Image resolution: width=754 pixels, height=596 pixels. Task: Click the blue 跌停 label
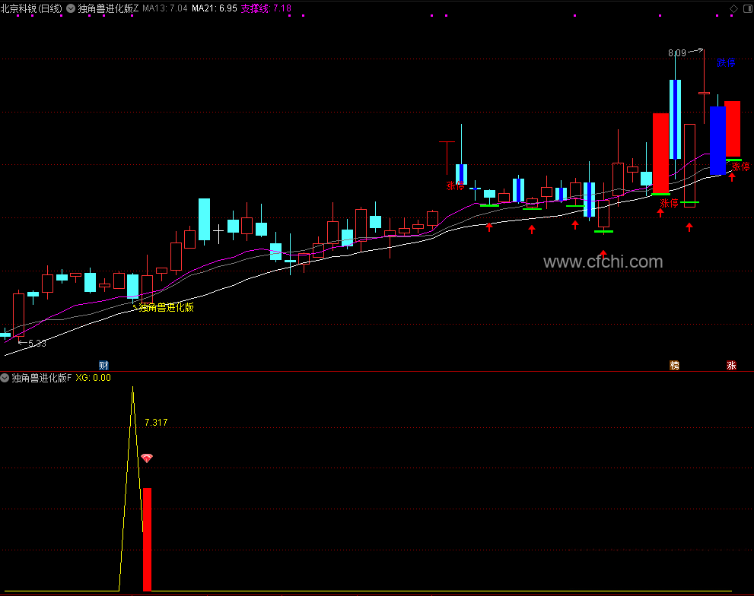[726, 62]
